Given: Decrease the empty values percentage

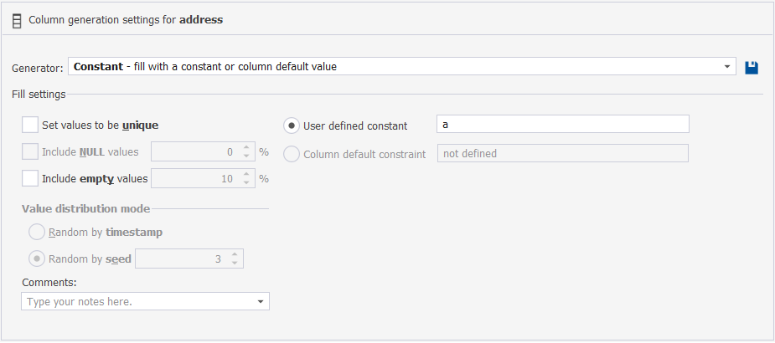Looking at the screenshot, I should tap(246, 182).
